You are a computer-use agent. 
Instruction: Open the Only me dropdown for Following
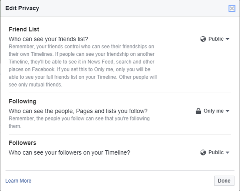[x=213, y=111]
